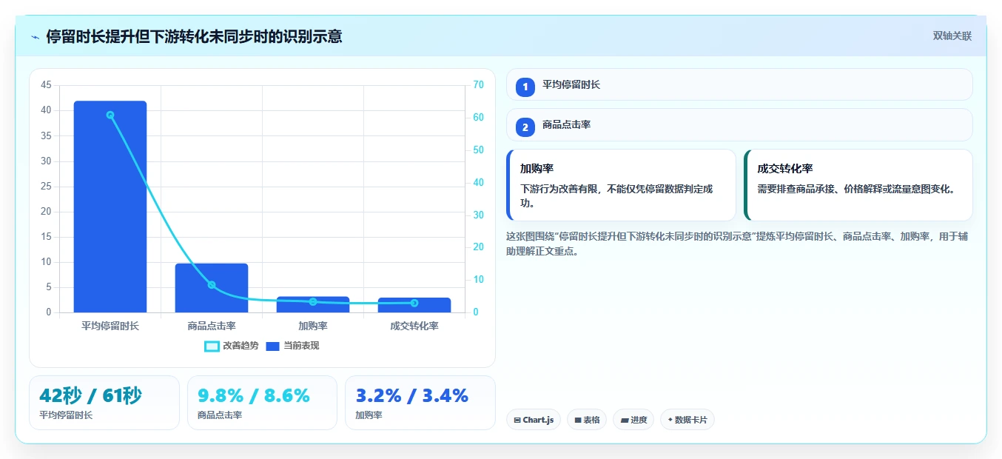This screenshot has width=1002, height=459.
Task: Click the 42秒 / 61秒 stat card
Action: point(104,403)
